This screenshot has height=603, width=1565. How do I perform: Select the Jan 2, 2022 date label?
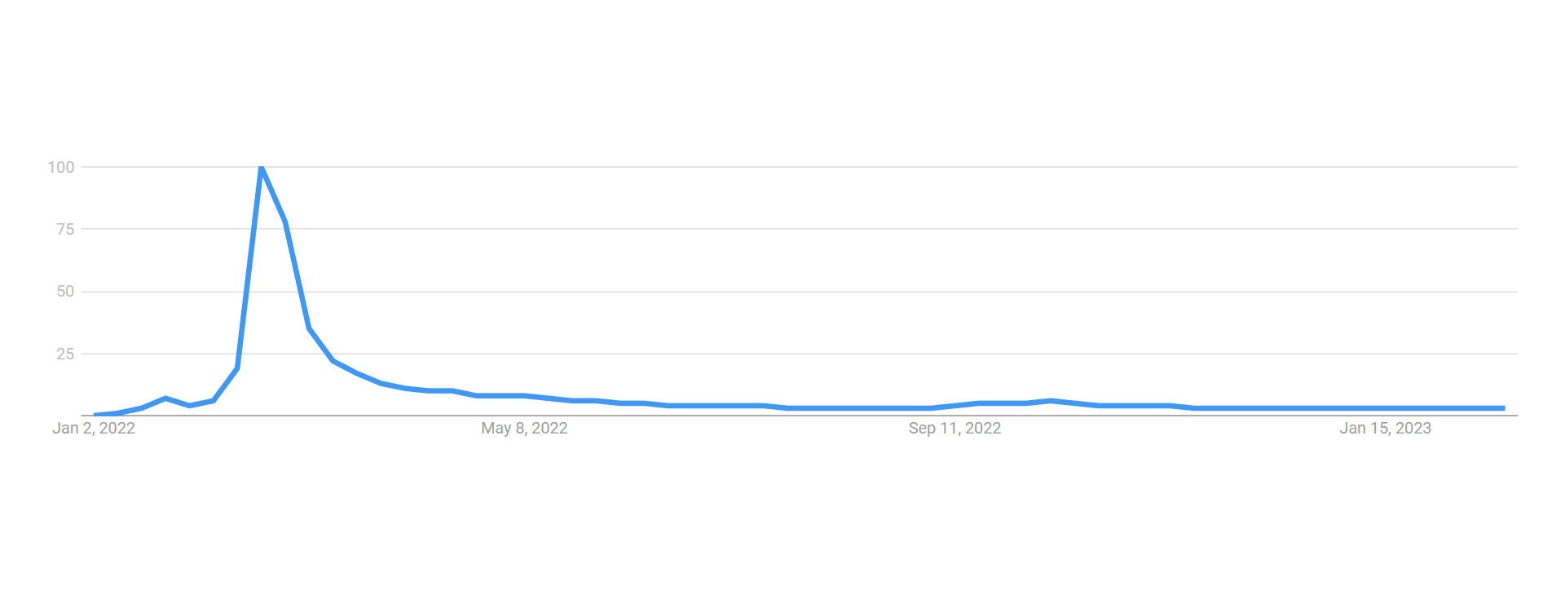click(x=94, y=429)
